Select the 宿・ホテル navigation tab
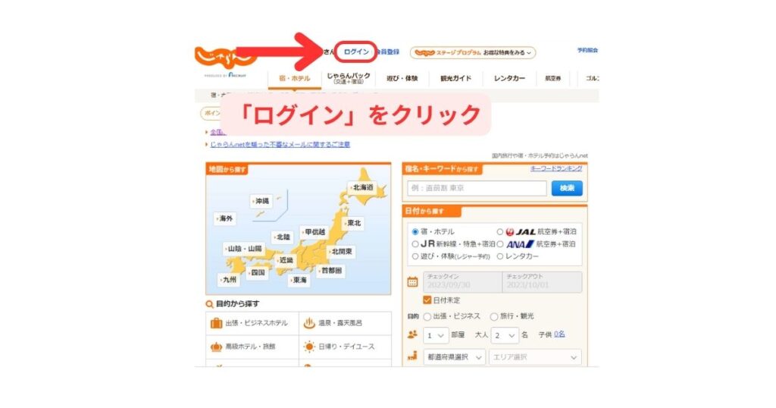Screen dimensions: 776x408 (x=295, y=78)
